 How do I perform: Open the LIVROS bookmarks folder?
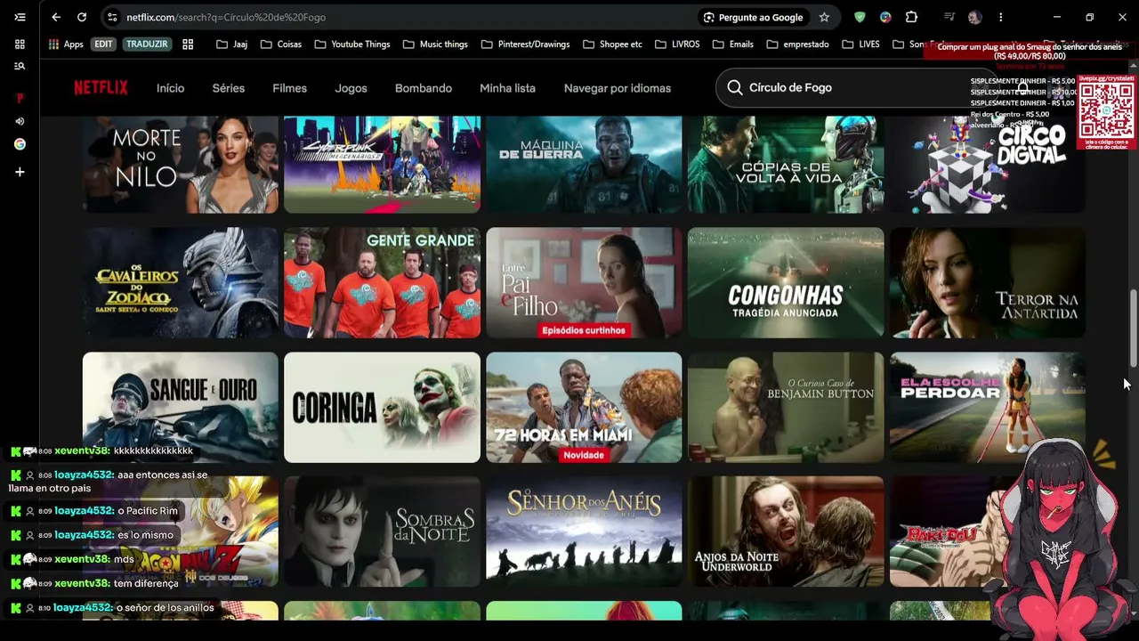click(676, 45)
